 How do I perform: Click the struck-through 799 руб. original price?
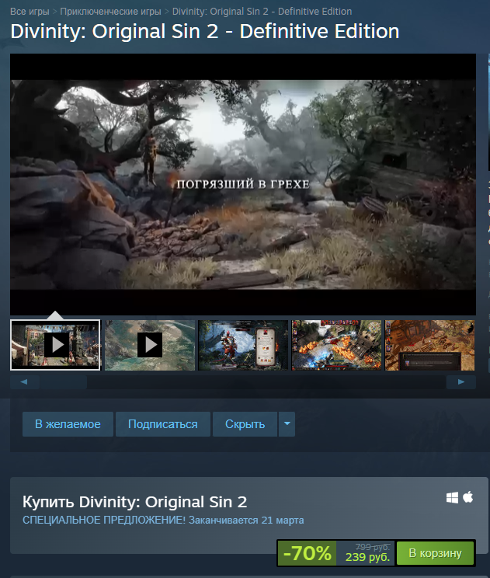click(x=373, y=547)
